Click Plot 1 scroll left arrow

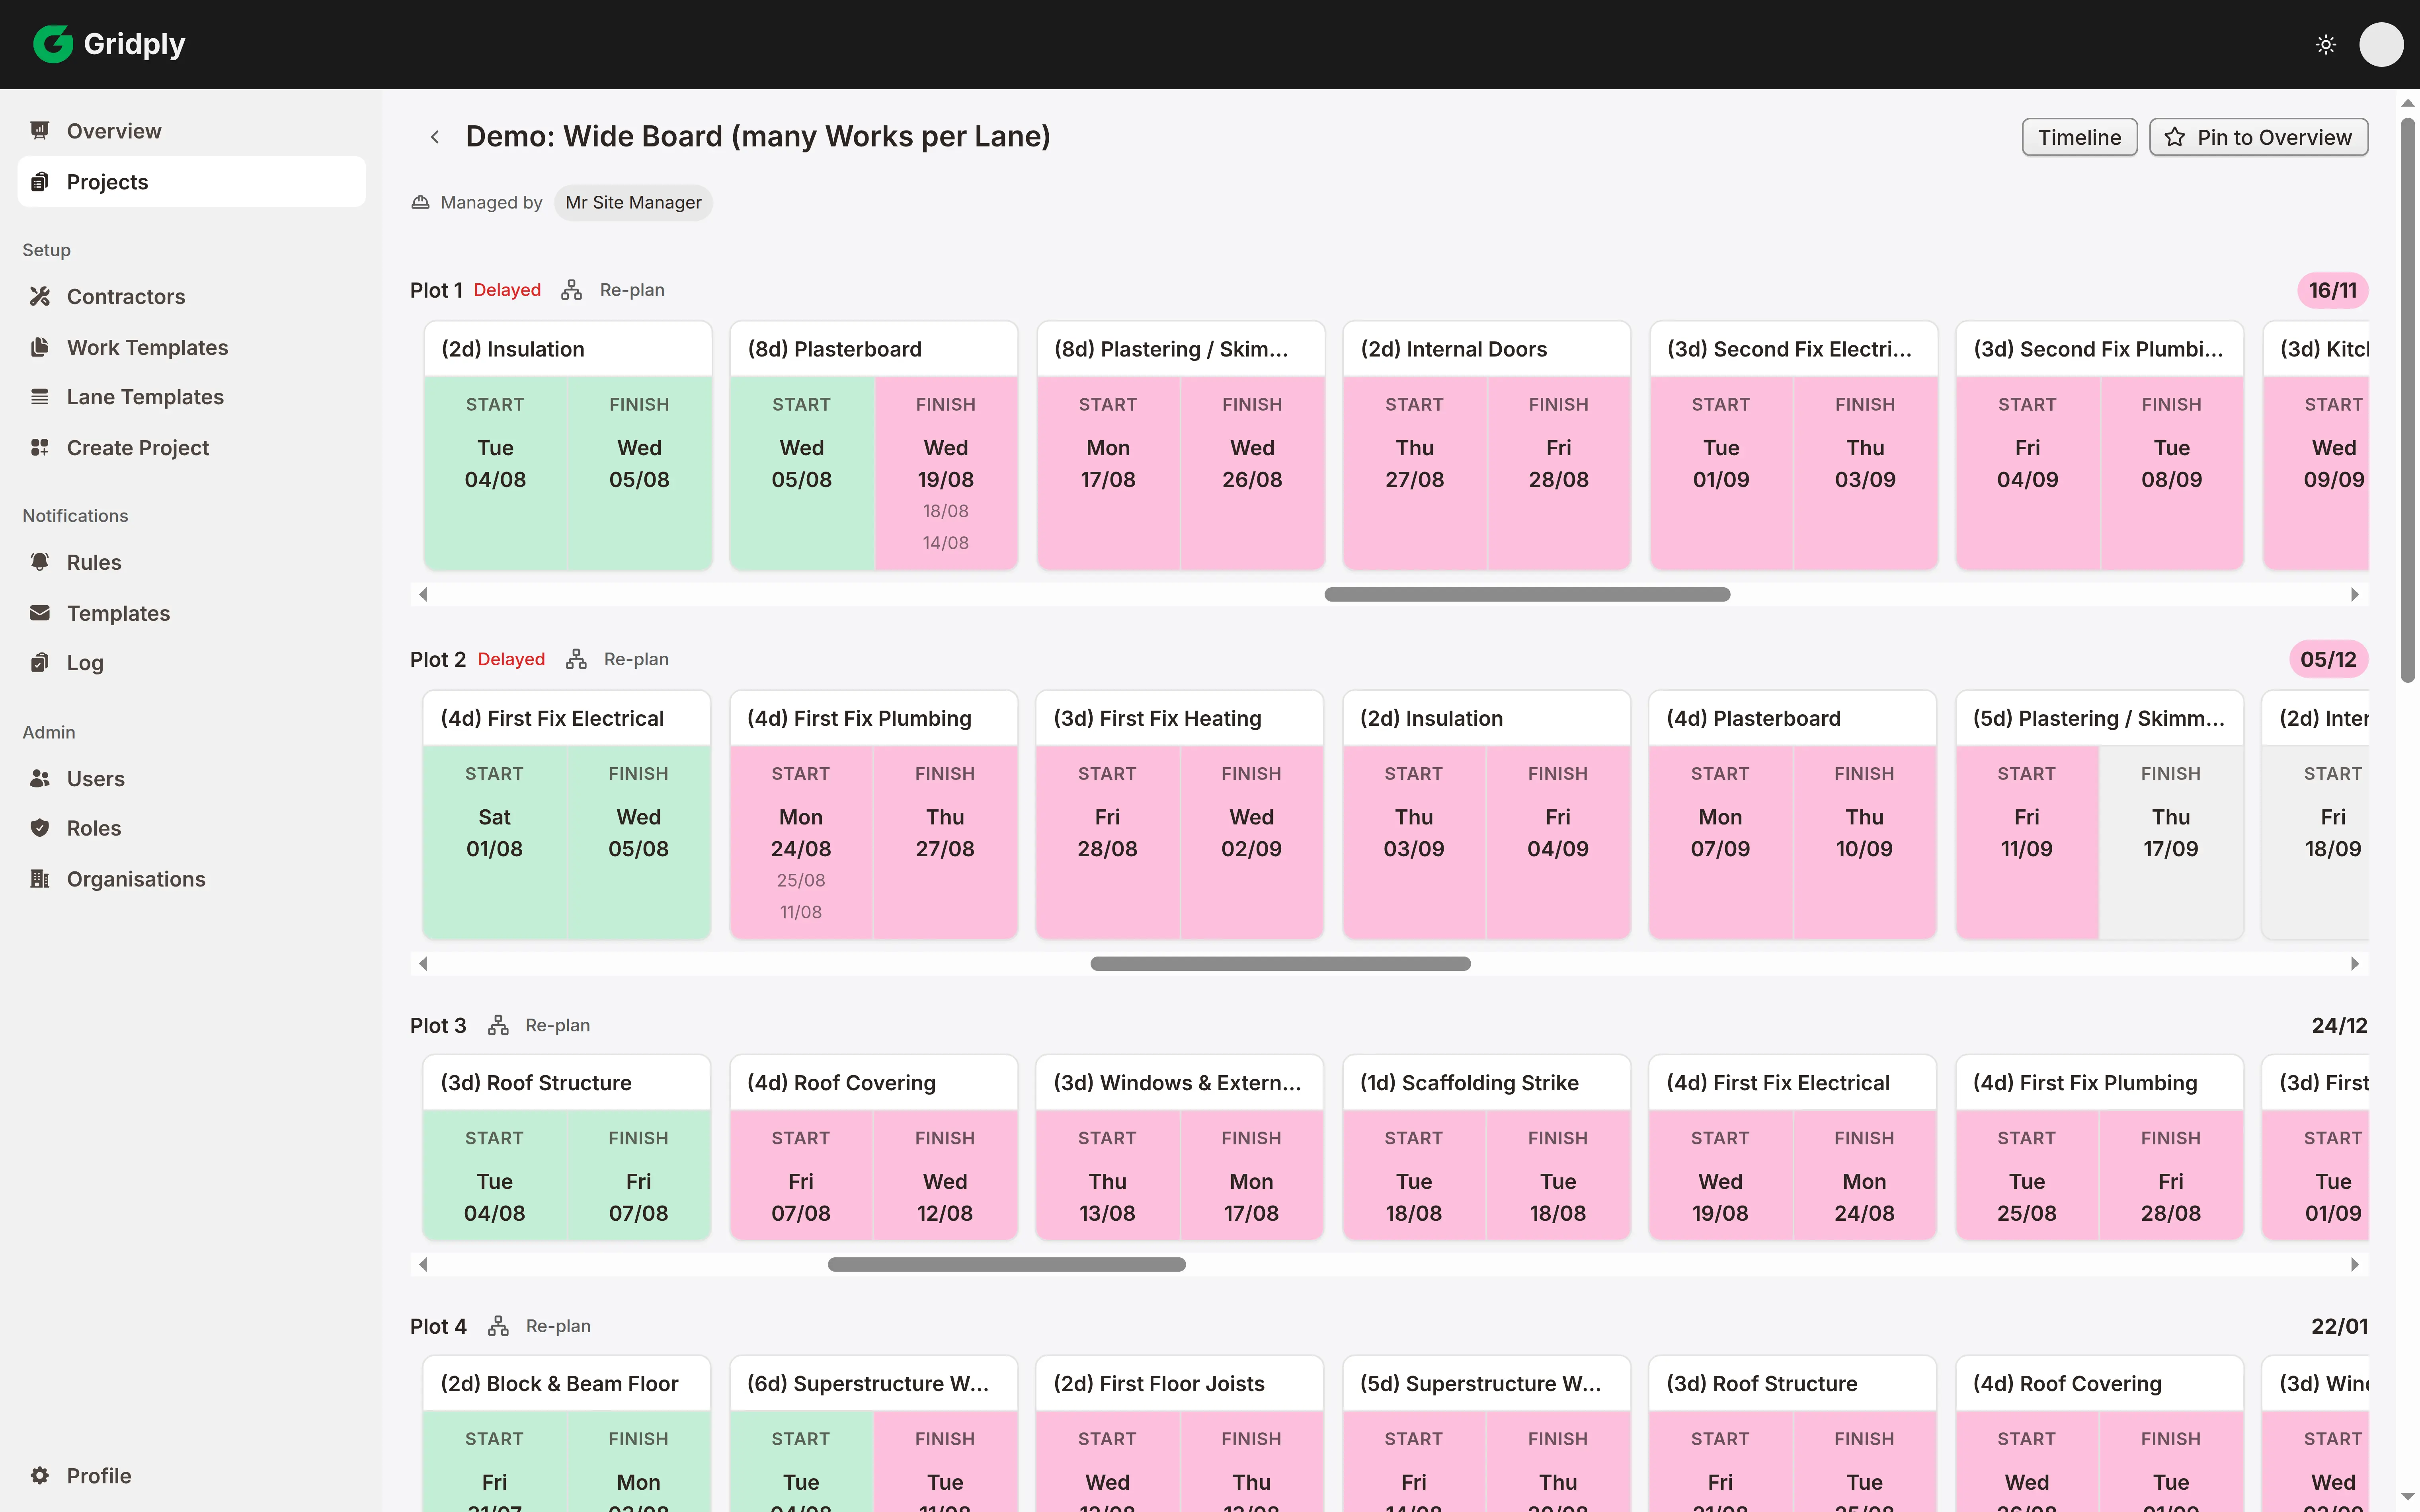coord(423,594)
